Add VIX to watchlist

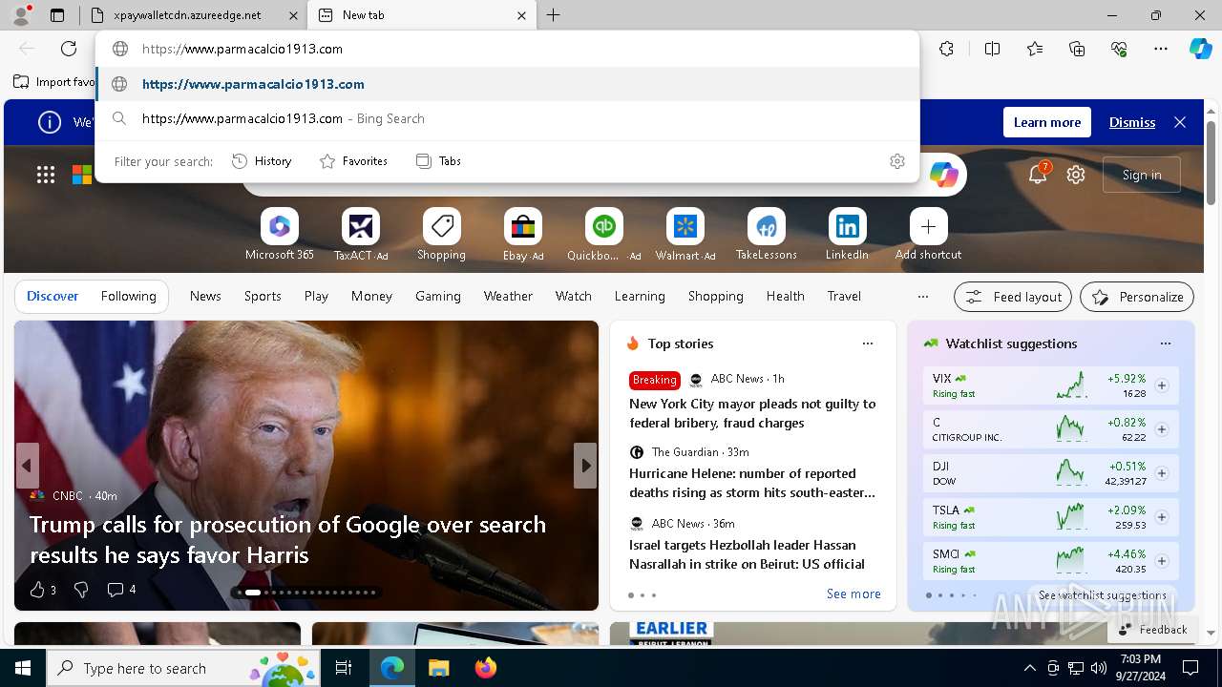1162,385
